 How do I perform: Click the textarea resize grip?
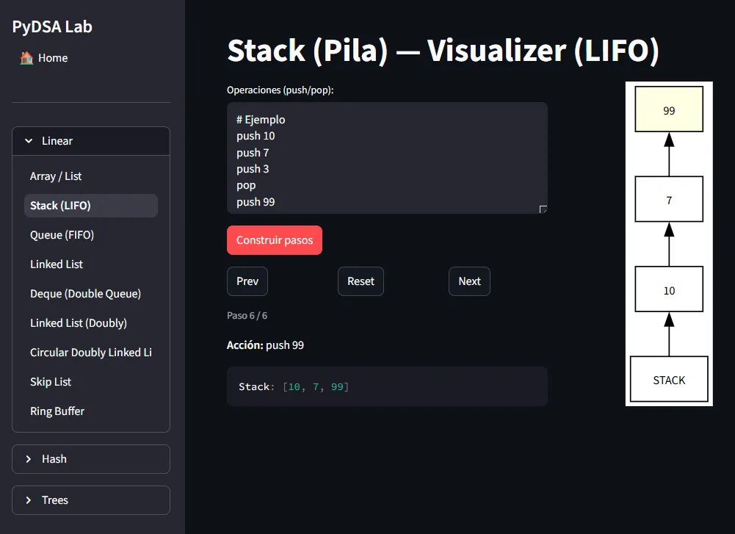pos(543,210)
